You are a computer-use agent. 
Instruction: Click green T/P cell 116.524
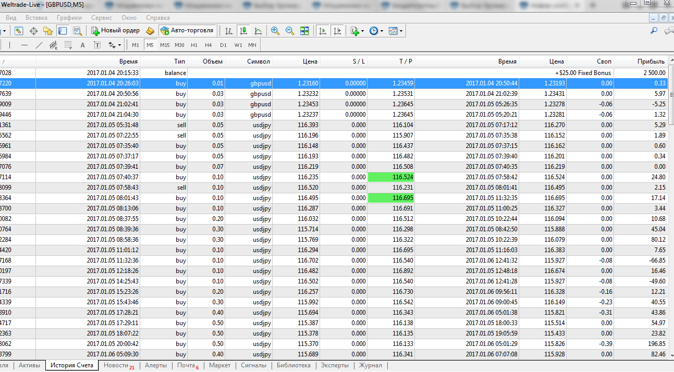391,177
